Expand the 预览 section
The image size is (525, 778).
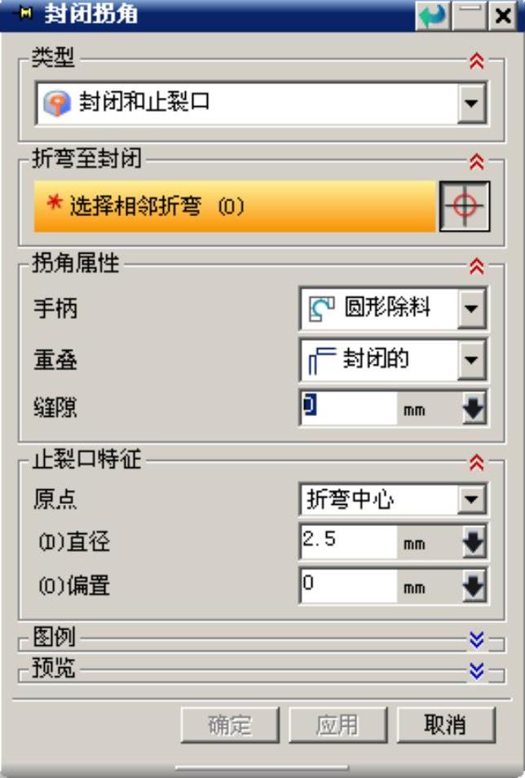[477, 670]
